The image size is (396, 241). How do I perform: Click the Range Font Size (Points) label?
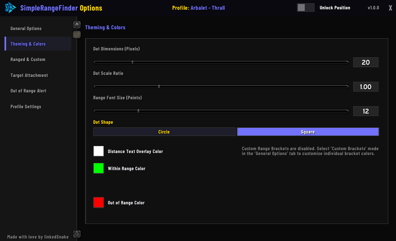(117, 98)
